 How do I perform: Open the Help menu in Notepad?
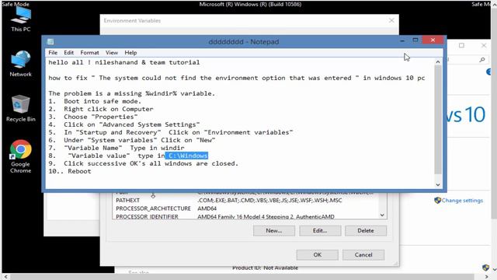point(130,53)
